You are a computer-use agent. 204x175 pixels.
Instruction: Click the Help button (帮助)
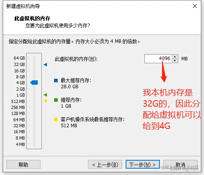tap(23, 164)
